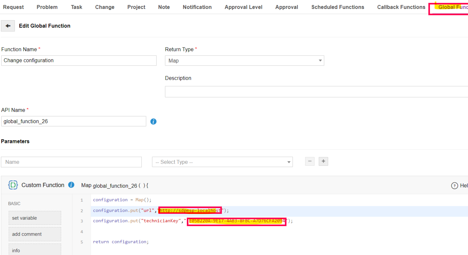
Task: Click the back arrow button
Action: tap(8, 26)
